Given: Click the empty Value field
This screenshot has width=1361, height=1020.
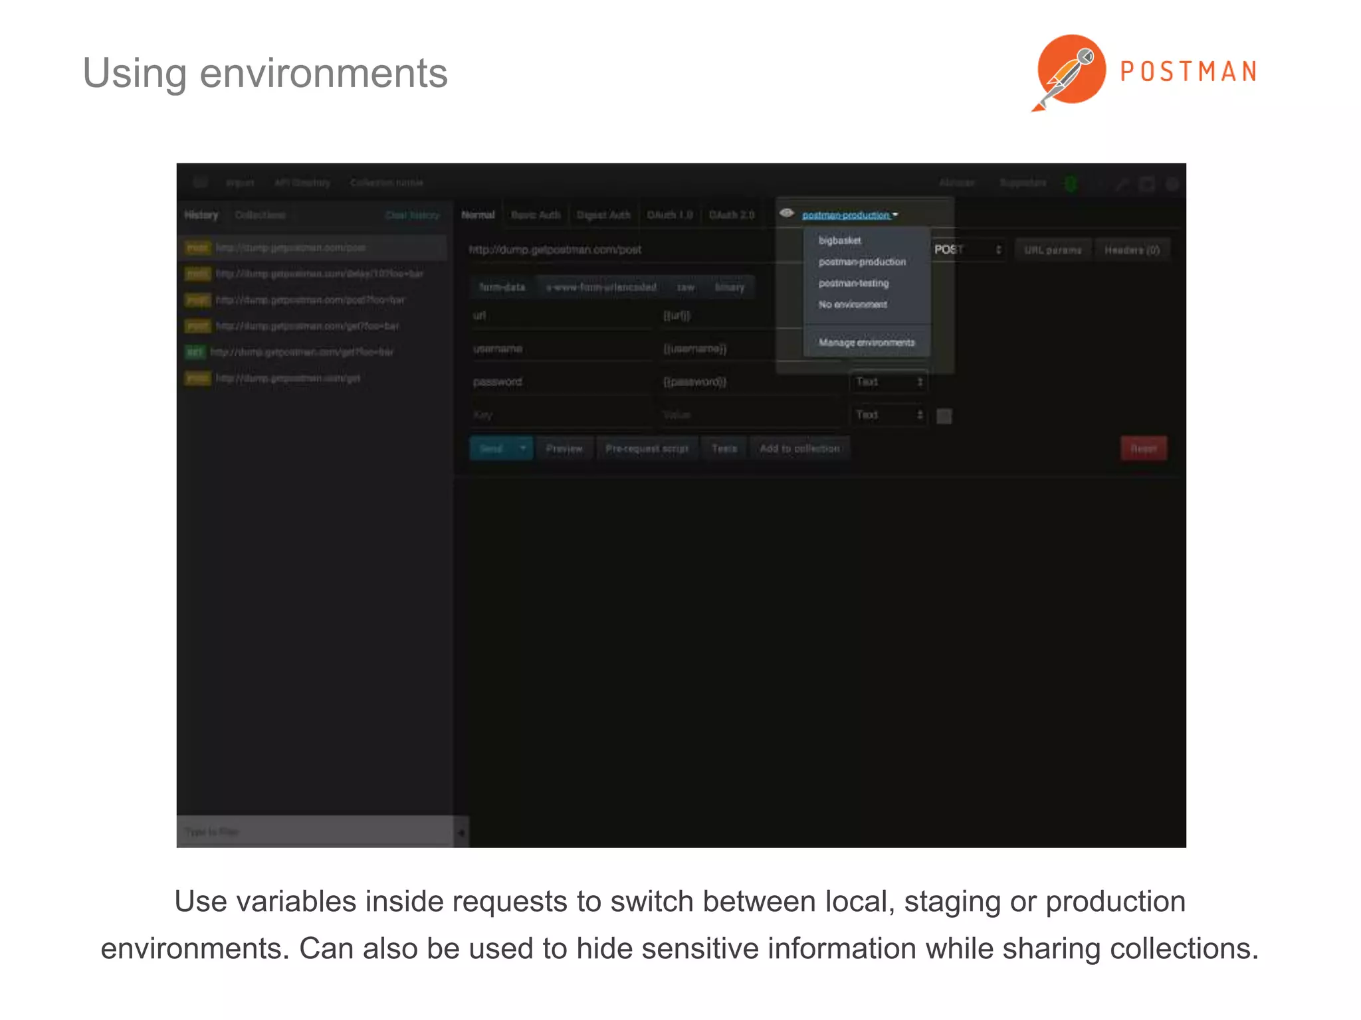Looking at the screenshot, I should (x=751, y=415).
